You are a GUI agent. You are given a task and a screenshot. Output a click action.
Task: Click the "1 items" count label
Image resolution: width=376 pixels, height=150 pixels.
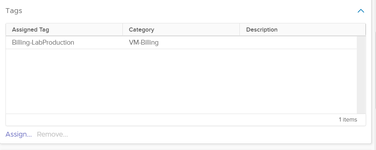(348, 119)
